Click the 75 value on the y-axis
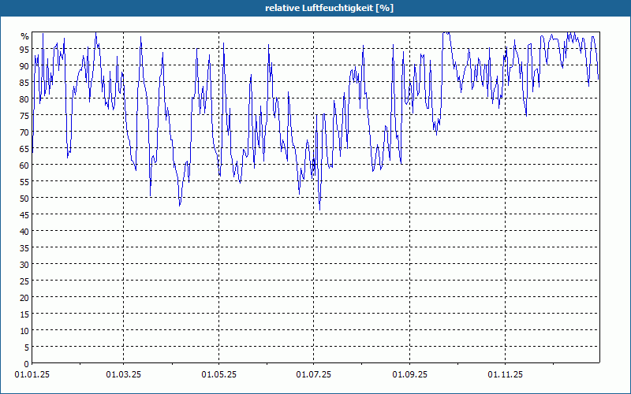The width and height of the screenshot is (631, 394). pyautogui.click(x=24, y=115)
